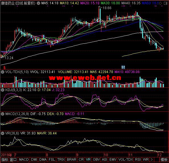Click the MAVR: 36.44 value
This screenshot has height=163, width=169.
[x=47, y=133]
